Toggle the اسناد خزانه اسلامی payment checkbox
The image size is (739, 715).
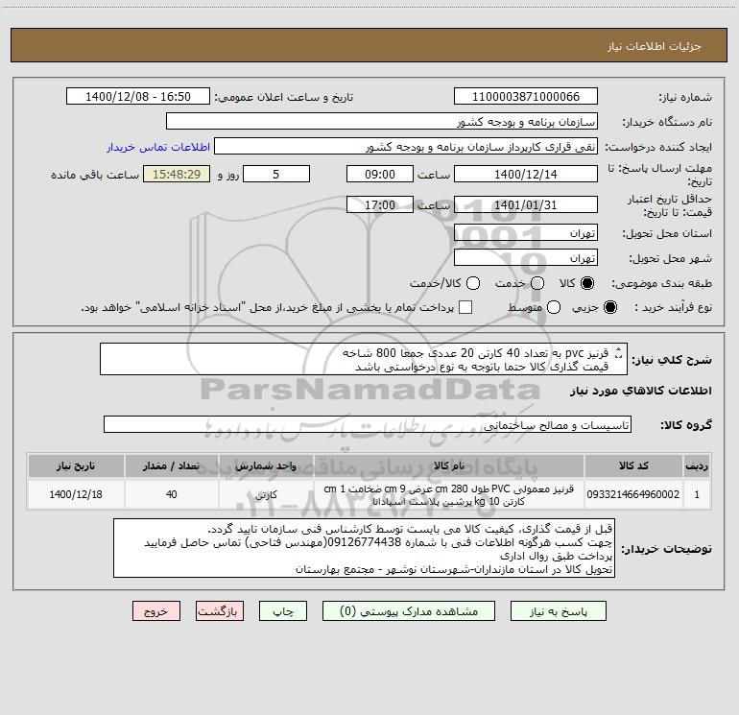[x=465, y=307]
